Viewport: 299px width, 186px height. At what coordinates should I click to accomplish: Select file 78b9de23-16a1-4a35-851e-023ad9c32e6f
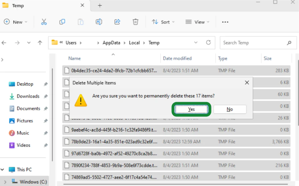(x=176, y=142)
